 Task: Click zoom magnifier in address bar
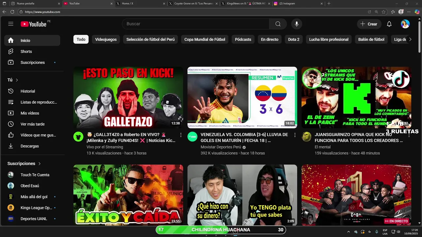coord(377,12)
